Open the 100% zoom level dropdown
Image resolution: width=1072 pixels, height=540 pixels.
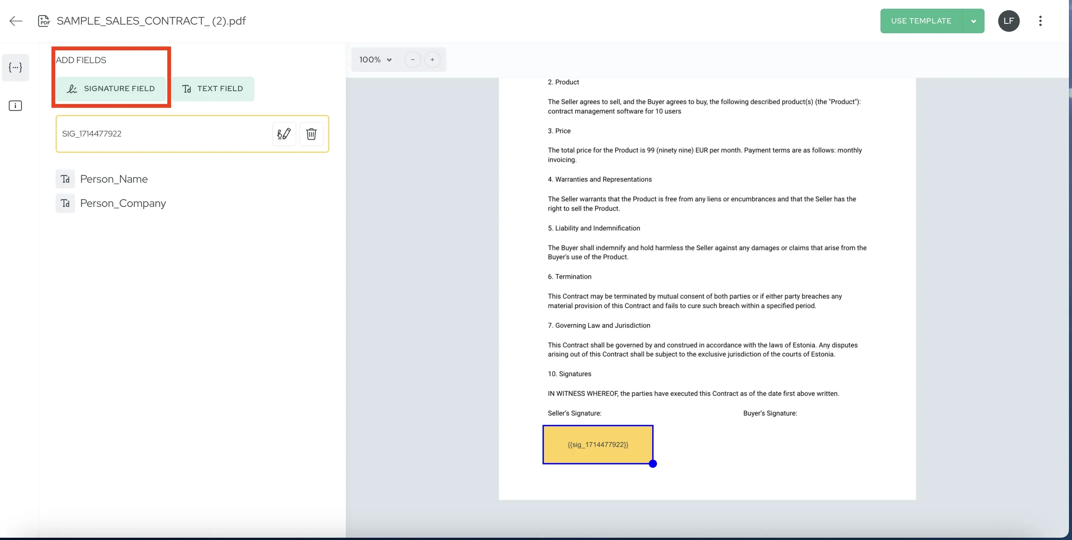pyautogui.click(x=376, y=60)
